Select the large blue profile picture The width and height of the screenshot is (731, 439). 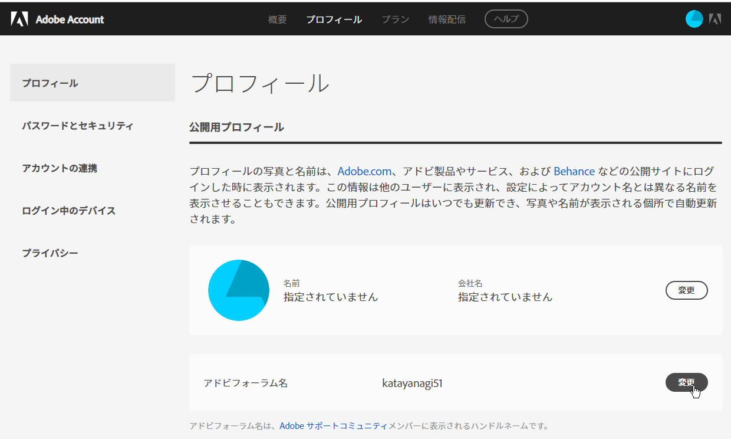tap(239, 290)
